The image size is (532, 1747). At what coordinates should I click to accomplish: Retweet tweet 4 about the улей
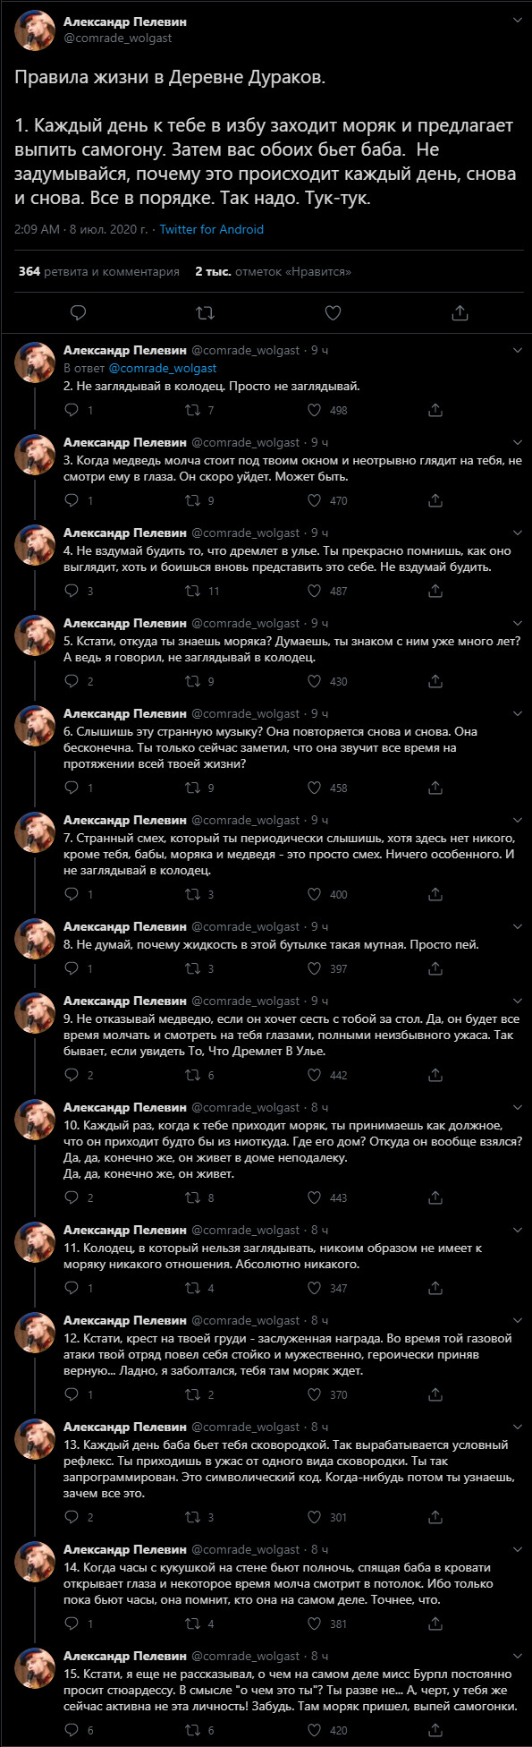click(x=191, y=591)
